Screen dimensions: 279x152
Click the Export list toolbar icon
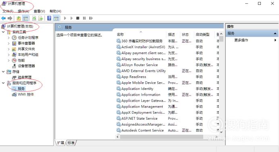(41, 18)
